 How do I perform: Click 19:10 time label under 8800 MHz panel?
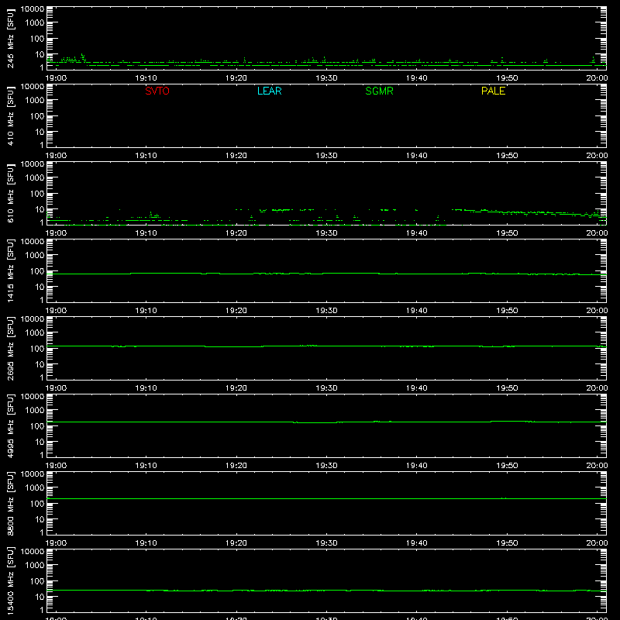(x=146, y=543)
